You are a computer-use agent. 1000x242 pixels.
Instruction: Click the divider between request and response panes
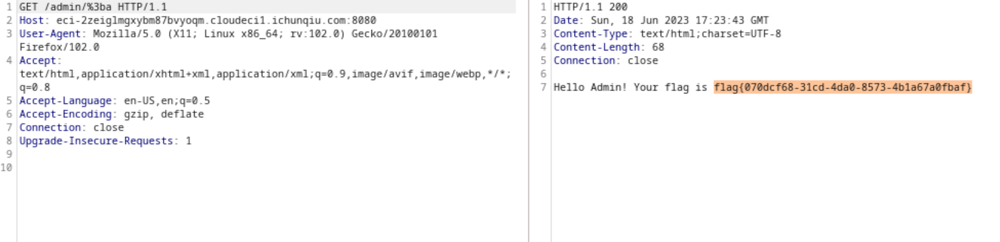(x=528, y=121)
